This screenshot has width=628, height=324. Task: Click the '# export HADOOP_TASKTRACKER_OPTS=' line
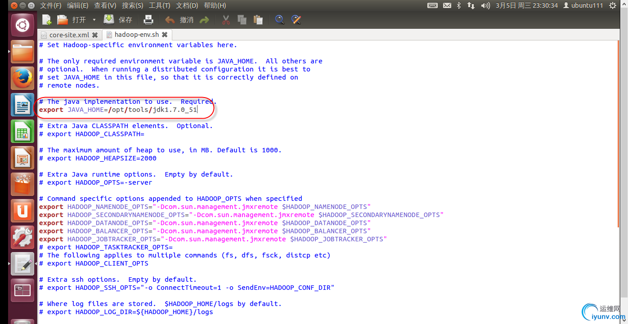coord(106,247)
